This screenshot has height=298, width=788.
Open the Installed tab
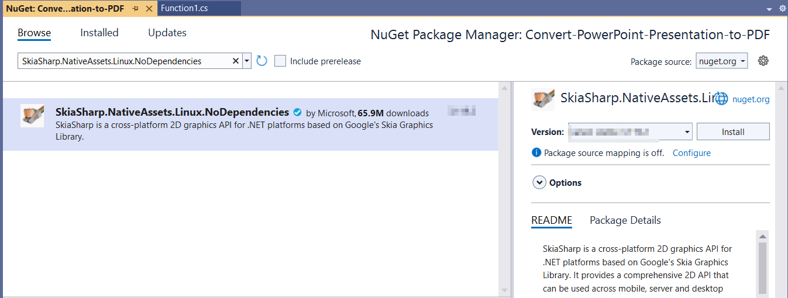99,33
